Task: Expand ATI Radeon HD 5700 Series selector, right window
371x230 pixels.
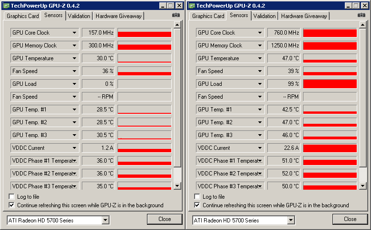Action: pyautogui.click(x=291, y=221)
